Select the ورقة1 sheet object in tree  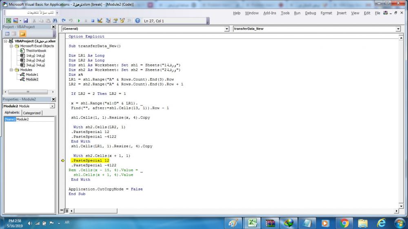[x=35, y=55]
